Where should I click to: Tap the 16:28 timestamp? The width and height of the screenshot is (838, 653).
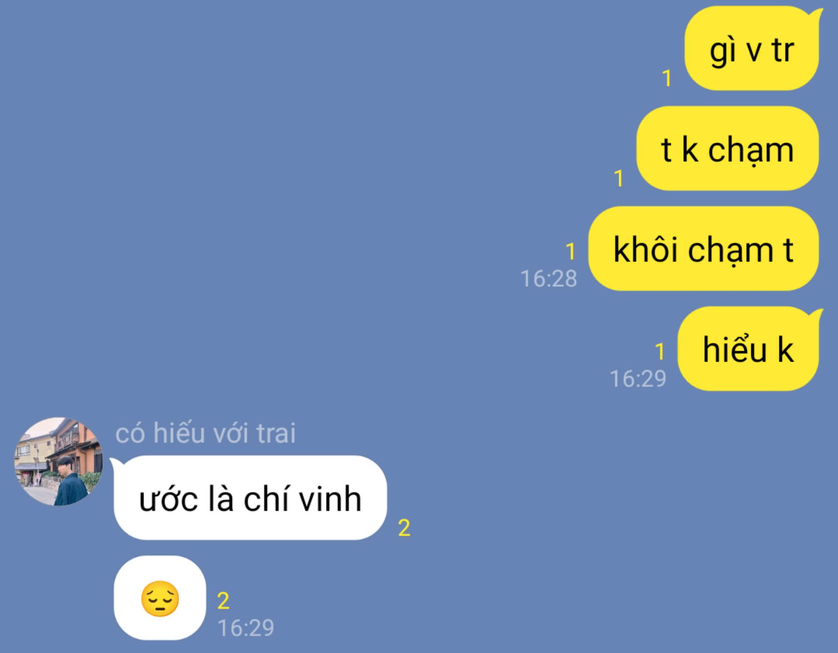[x=549, y=278]
